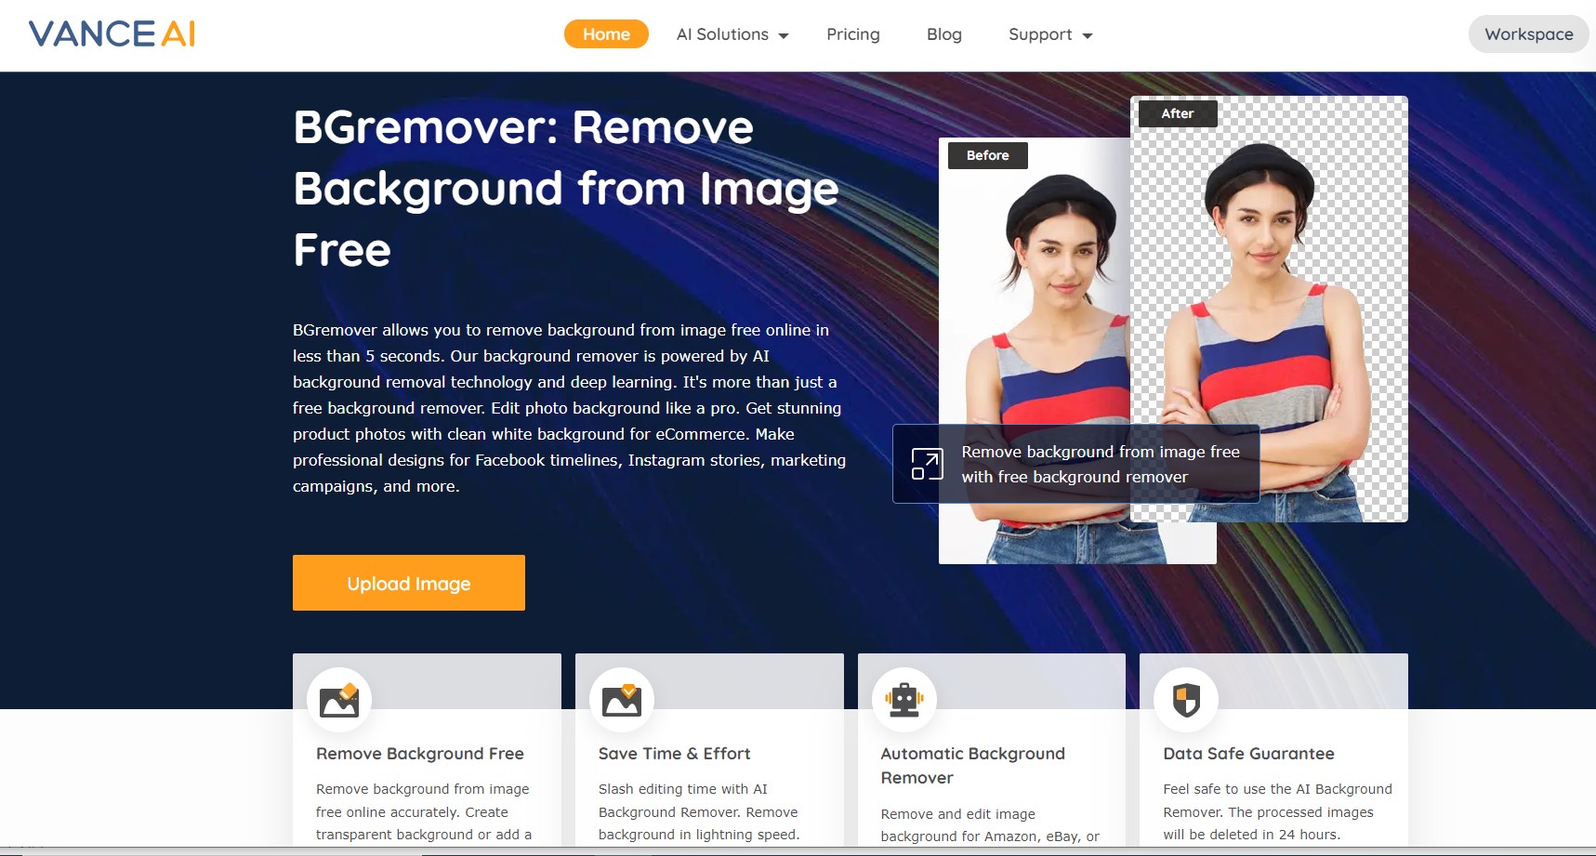Screen dimensions: 1596x856
Task: Click the Upload Image button
Action: click(408, 583)
